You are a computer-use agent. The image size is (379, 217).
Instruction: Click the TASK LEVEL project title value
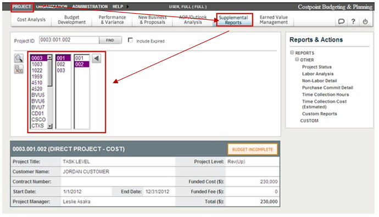point(76,162)
